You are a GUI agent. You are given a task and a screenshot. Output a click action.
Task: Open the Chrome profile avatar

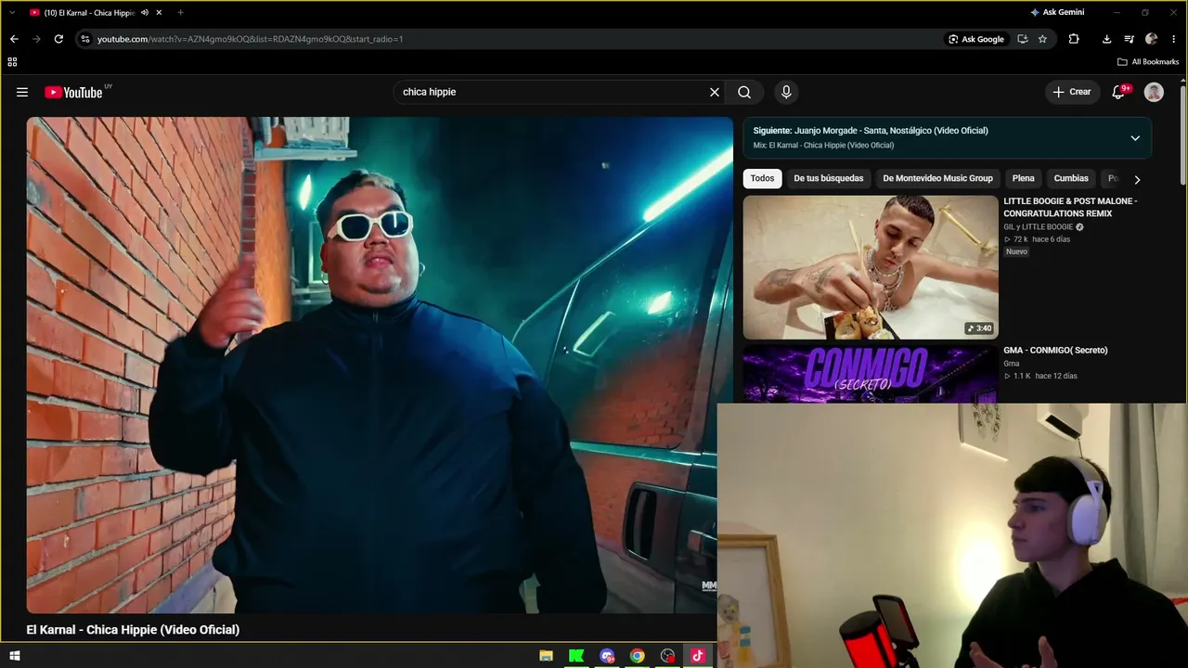(1151, 39)
